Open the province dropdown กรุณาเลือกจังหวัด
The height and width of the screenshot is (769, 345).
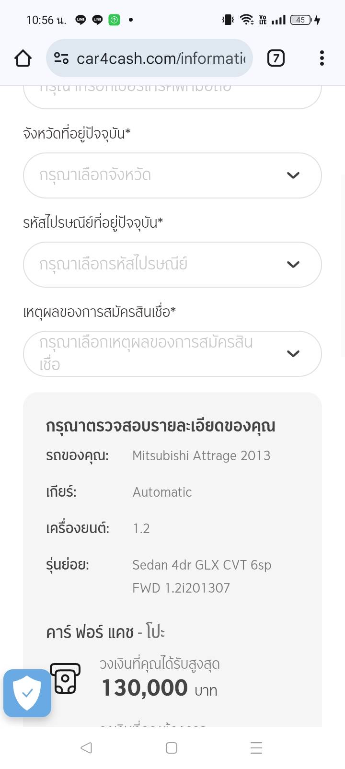point(158,175)
